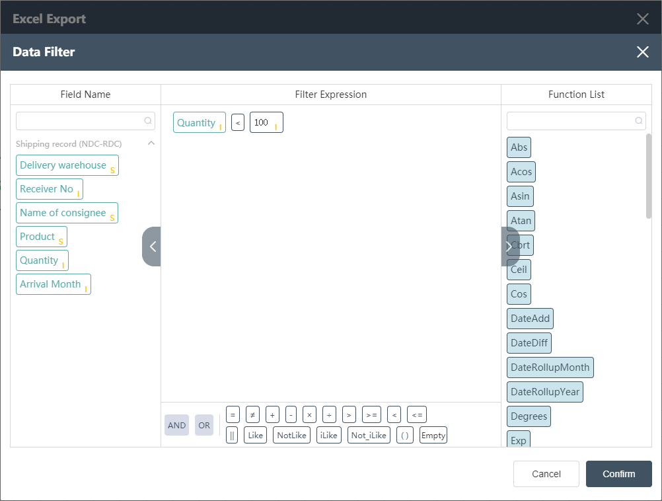Insert less-than operator from the operator bar
Image resolution: width=662 pixels, height=501 pixels.
394,415
